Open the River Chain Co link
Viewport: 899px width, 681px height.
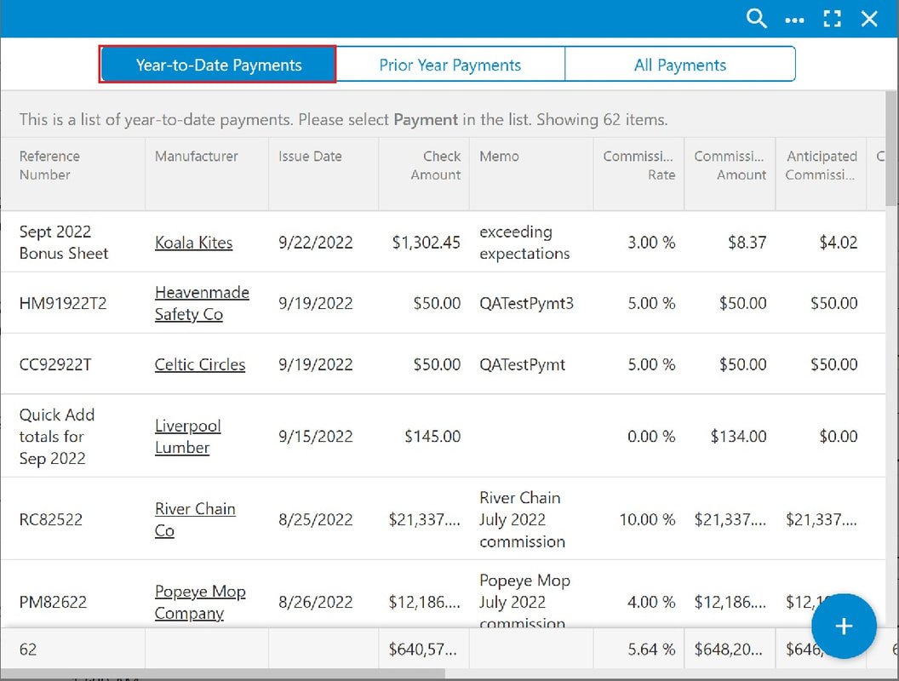pyautogui.click(x=195, y=519)
